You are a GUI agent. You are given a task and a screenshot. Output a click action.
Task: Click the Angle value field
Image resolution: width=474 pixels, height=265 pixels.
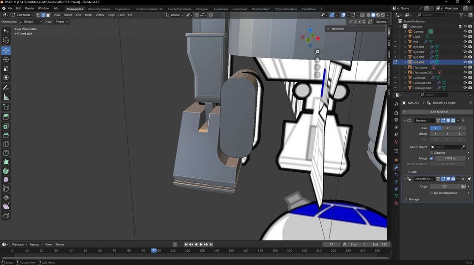[x=444, y=187]
